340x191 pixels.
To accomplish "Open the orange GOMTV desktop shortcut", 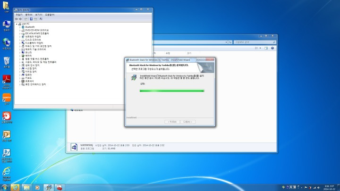I will pos(7,99).
